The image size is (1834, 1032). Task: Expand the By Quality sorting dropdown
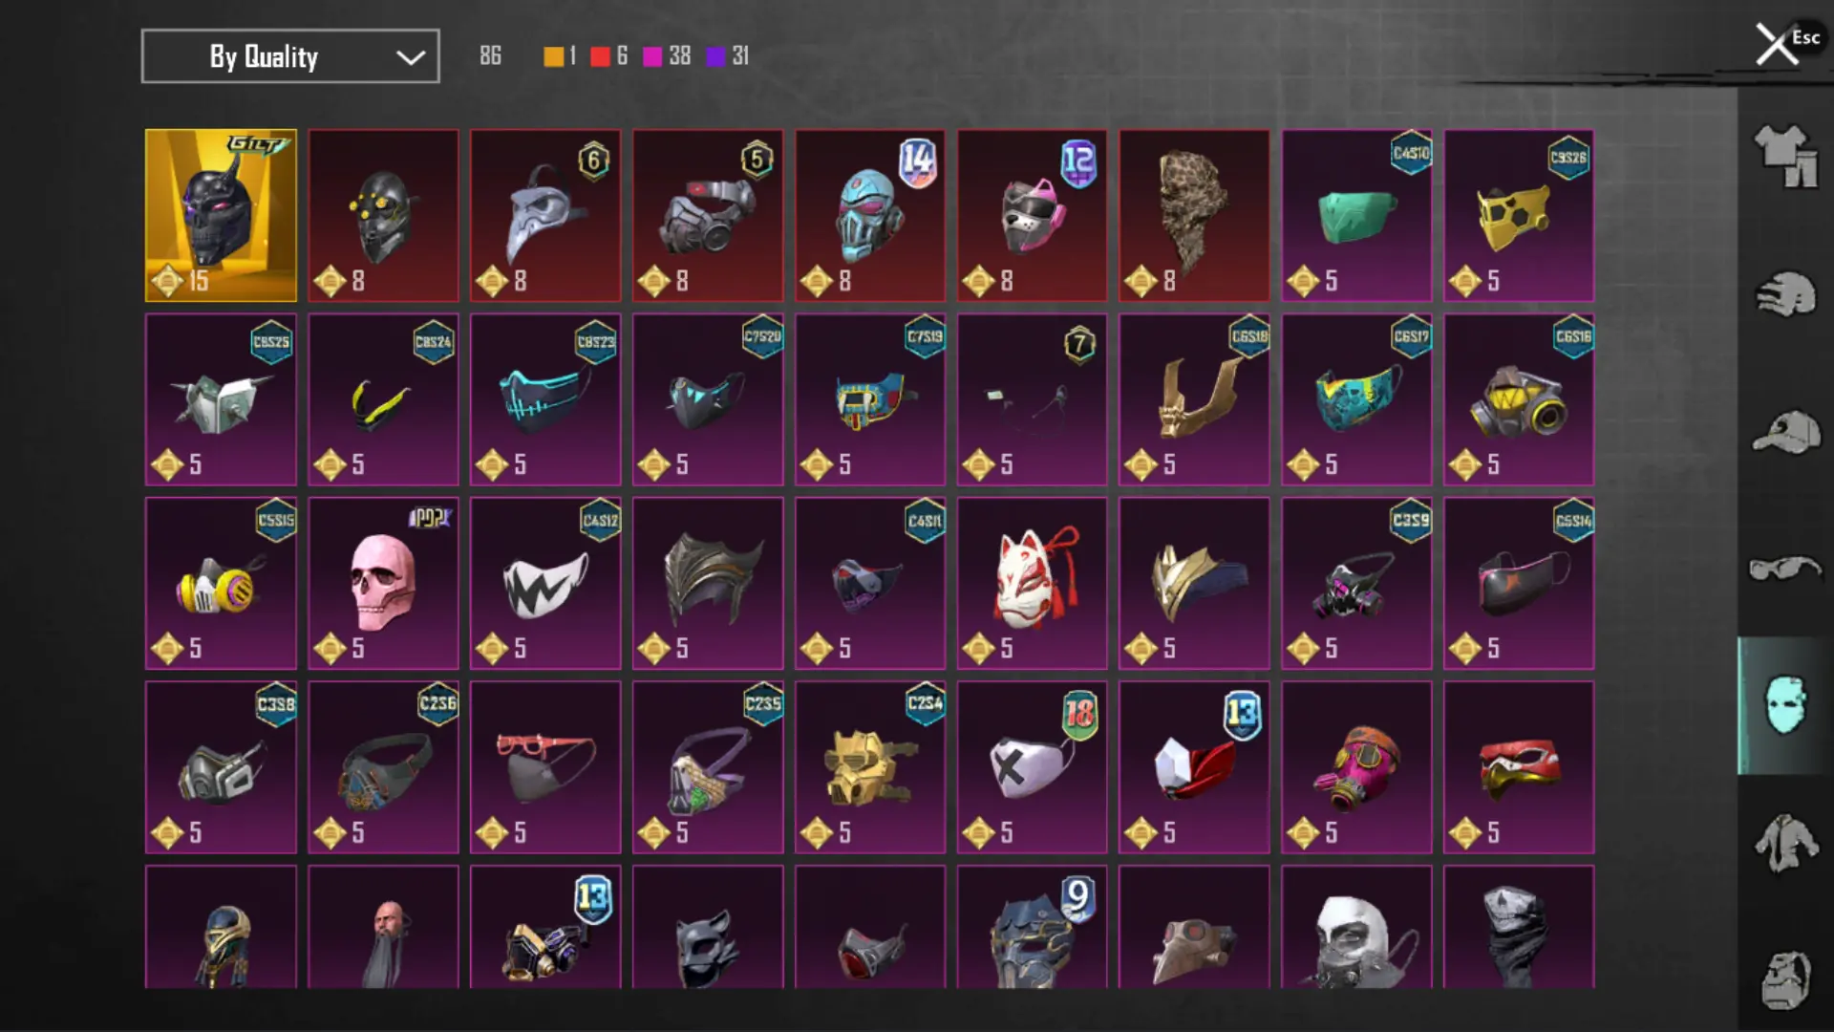pyautogui.click(x=290, y=56)
